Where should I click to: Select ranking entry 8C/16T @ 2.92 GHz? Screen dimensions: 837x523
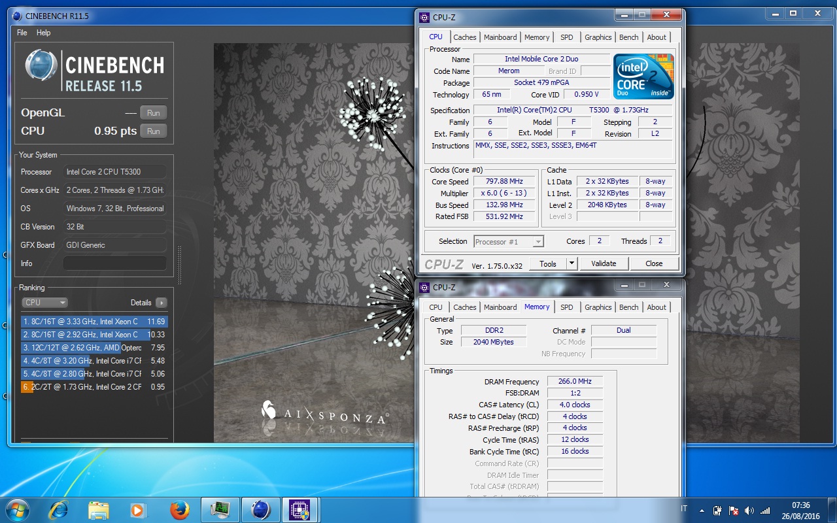[x=94, y=335]
